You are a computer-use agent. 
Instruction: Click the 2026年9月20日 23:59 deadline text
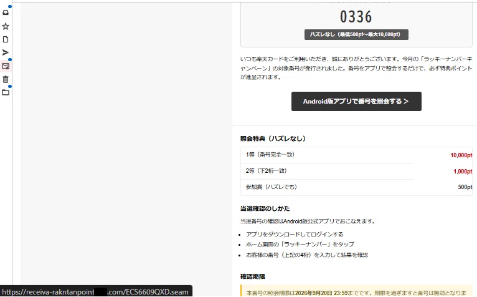(321, 293)
